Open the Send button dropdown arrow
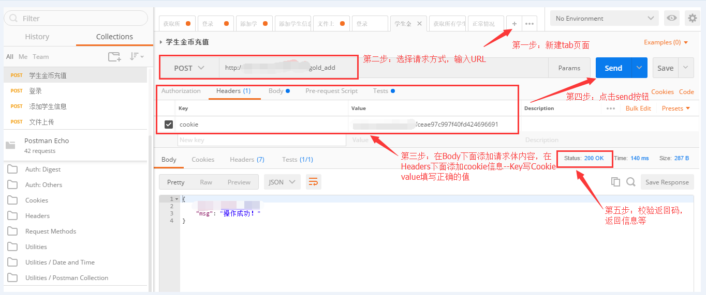 [639, 68]
